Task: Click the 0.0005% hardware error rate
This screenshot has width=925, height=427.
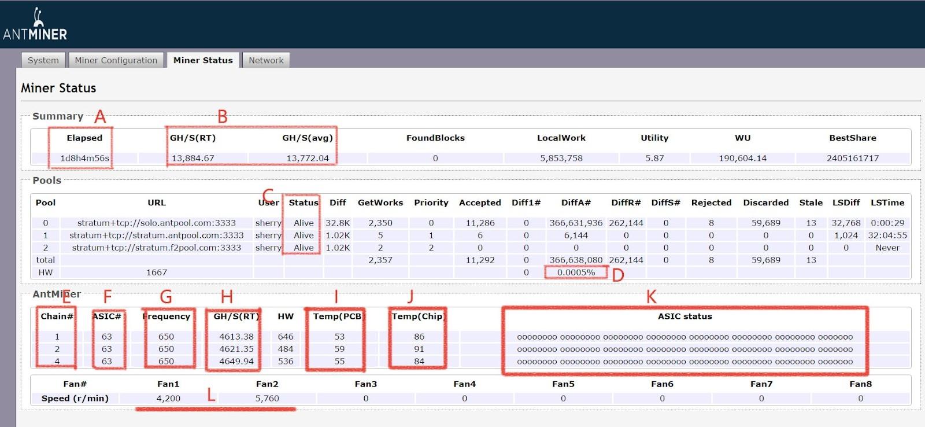Action: pos(576,273)
